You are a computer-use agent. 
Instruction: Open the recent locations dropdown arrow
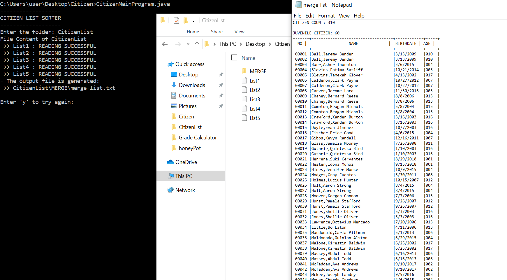tap(188, 44)
